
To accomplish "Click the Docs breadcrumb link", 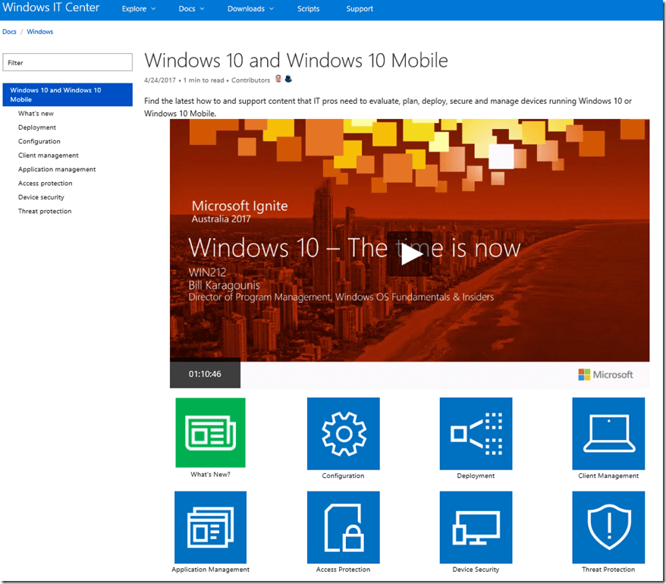I will [x=9, y=32].
